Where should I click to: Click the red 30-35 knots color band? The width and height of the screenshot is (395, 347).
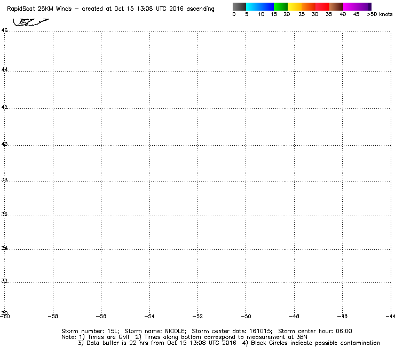tap(322, 6)
